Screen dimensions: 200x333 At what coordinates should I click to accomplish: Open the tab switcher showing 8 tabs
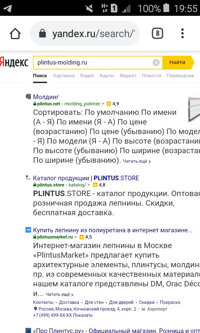pos(157,33)
